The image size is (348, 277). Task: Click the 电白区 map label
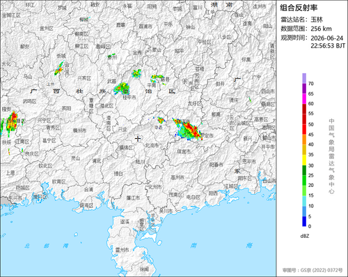pyautogui.click(x=193, y=197)
